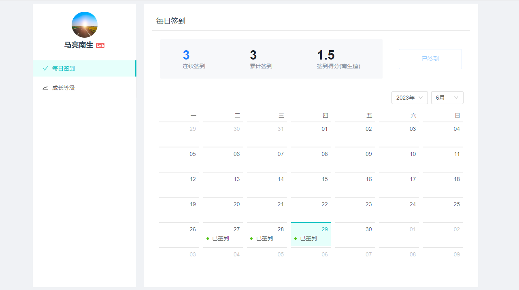
Task: Select June 30 in the calendar
Action: coord(355,234)
